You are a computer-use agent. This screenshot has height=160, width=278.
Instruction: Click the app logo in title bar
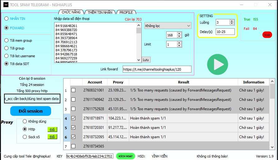point(5,5)
